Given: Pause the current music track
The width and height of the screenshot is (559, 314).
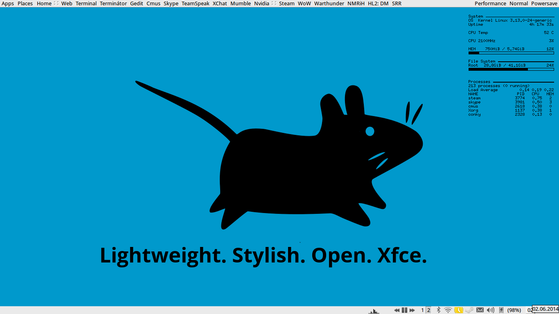Looking at the screenshot, I should coord(404,310).
